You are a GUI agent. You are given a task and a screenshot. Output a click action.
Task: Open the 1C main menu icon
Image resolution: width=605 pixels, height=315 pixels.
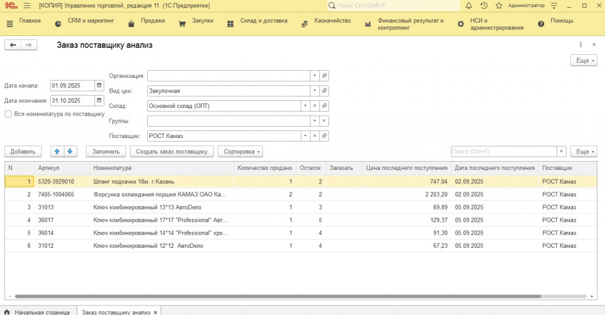click(11, 6)
